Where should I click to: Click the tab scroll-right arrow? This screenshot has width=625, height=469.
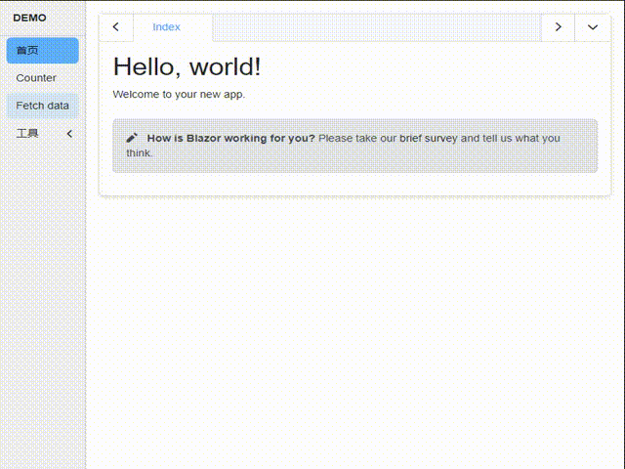(558, 27)
